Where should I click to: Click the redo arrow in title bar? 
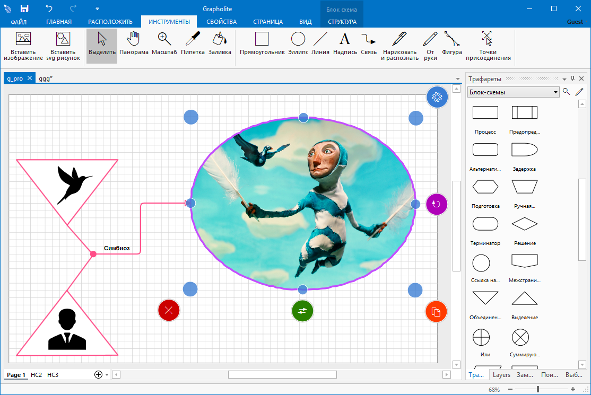tap(73, 8)
